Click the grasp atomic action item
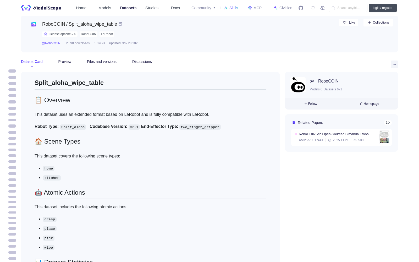Image resolution: width=419 pixels, height=262 pixels. pyautogui.click(x=50, y=219)
